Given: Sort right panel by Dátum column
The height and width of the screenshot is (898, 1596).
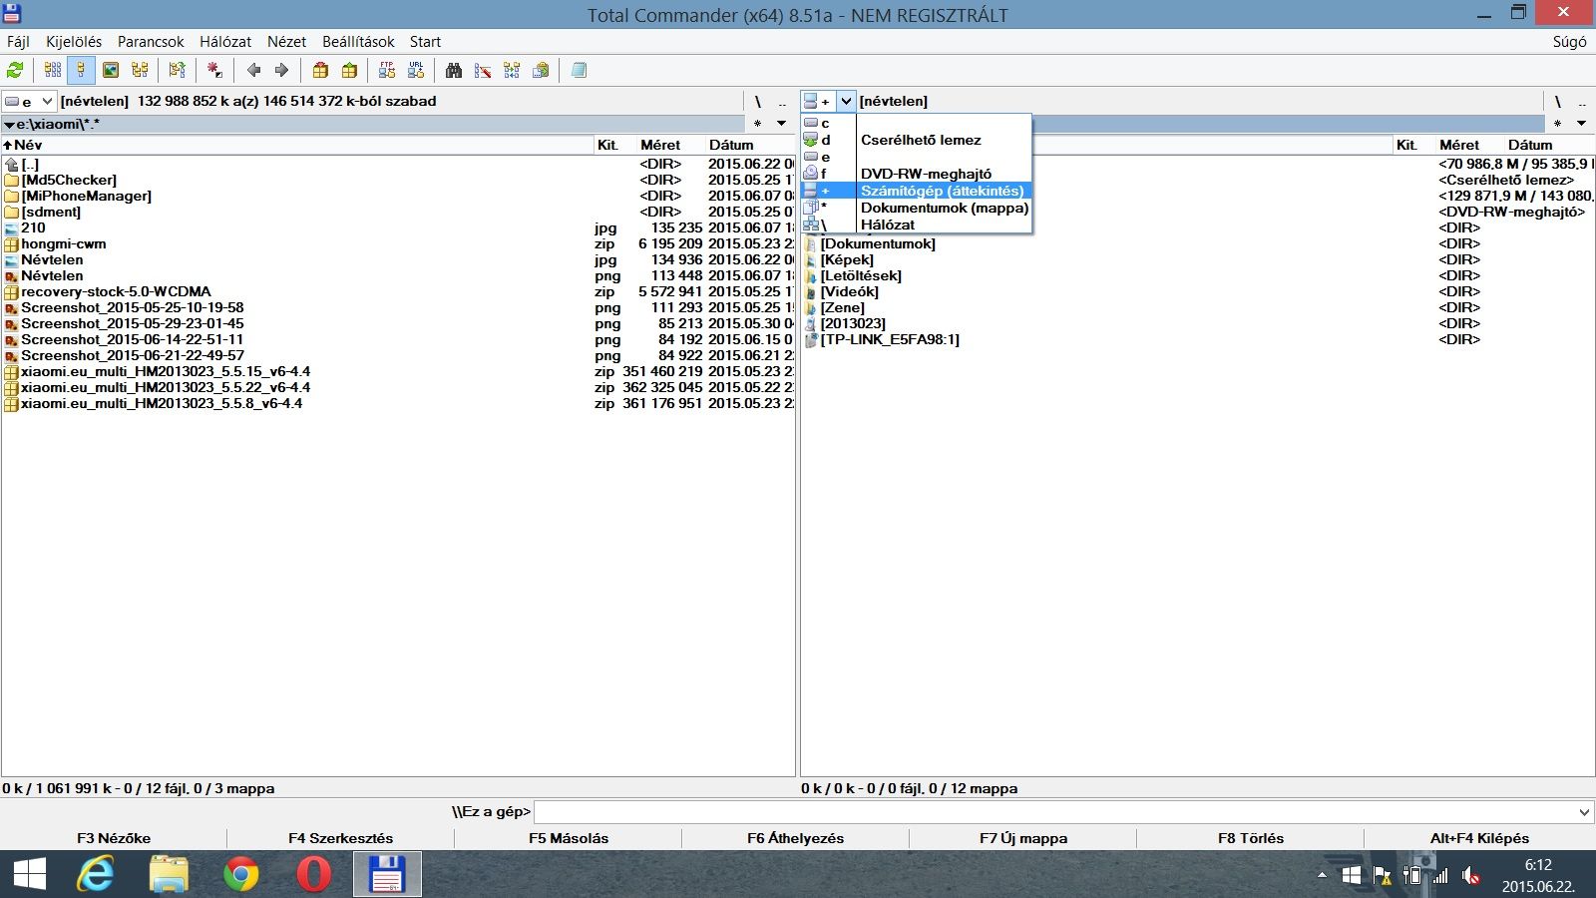Looking at the screenshot, I should click(x=1548, y=145).
